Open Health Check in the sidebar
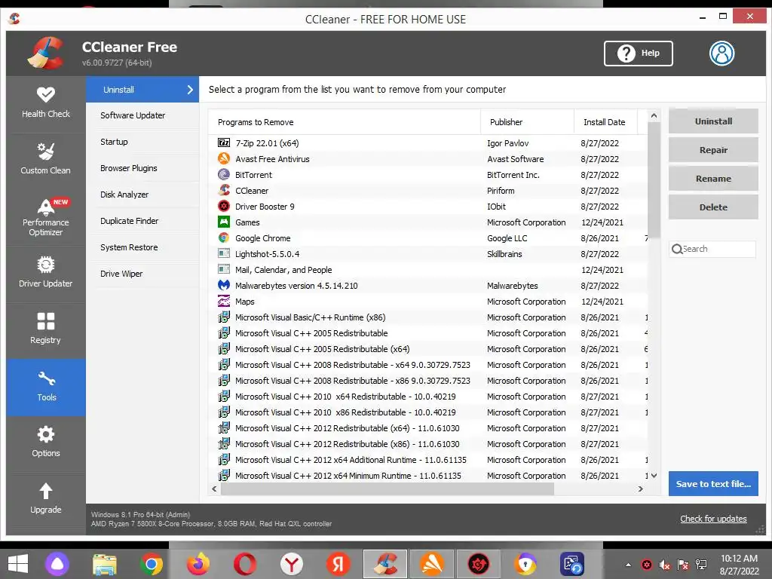This screenshot has height=579, width=772. point(46,103)
